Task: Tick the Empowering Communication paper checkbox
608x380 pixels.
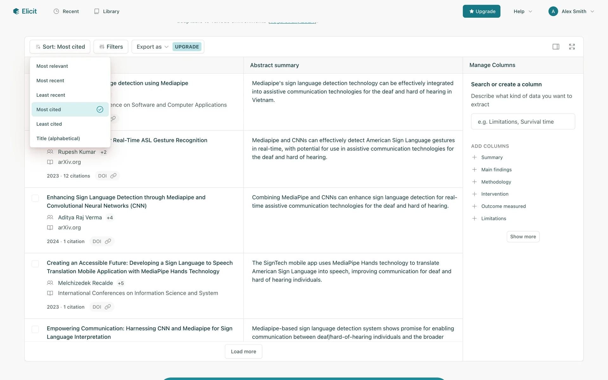Action: [x=35, y=329]
